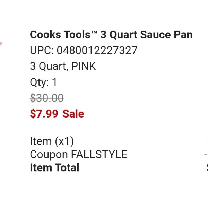
Task: Click the trademark symbol after Cooks Tools
Action: coord(94,33)
